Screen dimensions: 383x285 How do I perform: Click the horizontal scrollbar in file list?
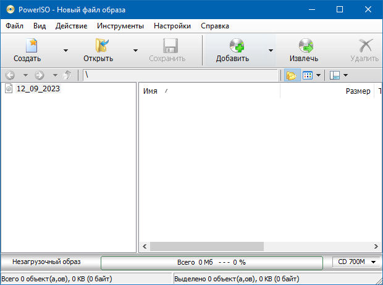click(x=207, y=247)
